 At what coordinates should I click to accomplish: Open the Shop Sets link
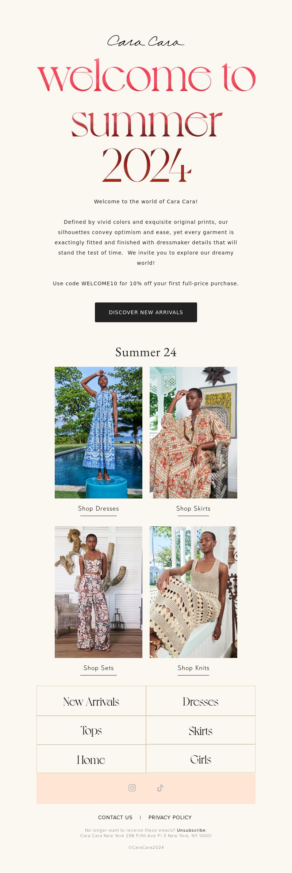point(99,668)
